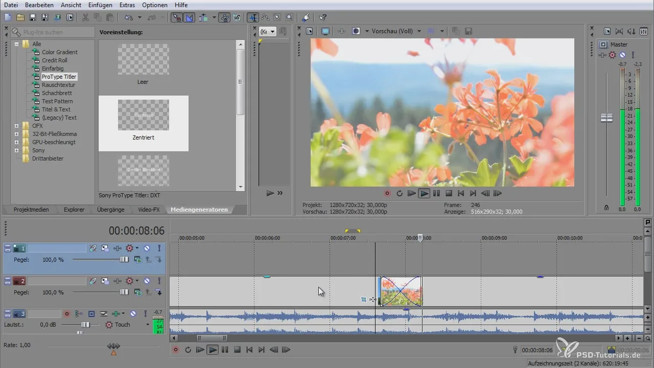Image resolution: width=654 pixels, height=368 pixels.
Task: Solo video track 1
Action: 159,248
